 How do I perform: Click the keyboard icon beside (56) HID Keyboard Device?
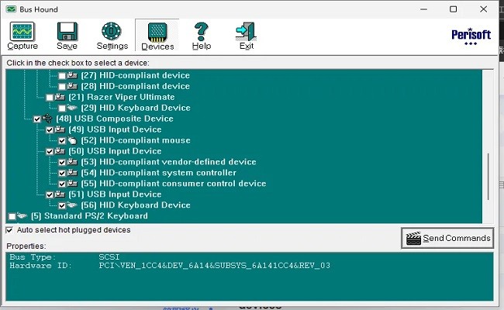pyautogui.click(x=72, y=205)
